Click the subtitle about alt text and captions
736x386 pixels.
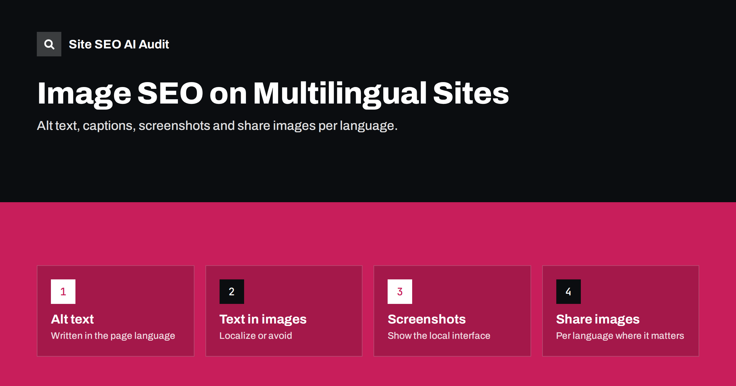(217, 126)
